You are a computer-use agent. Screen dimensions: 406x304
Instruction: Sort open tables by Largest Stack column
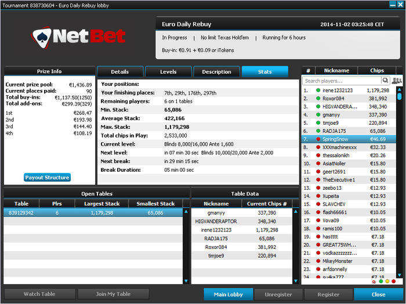pyautogui.click(x=101, y=204)
